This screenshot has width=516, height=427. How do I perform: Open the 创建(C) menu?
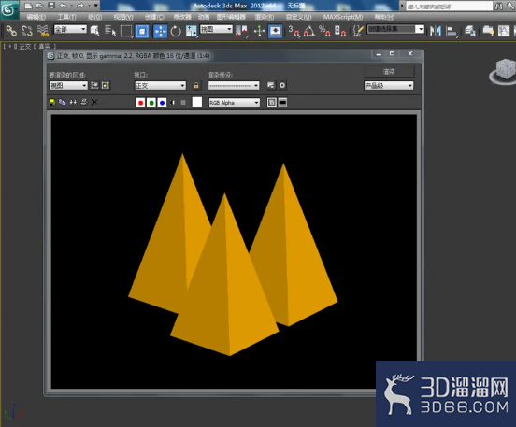154,17
